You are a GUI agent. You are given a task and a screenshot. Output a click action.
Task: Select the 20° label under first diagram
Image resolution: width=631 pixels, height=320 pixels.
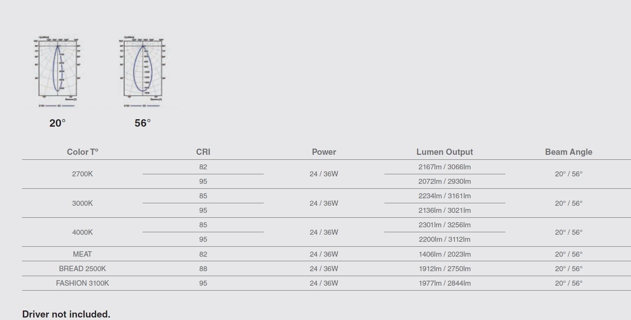(x=58, y=123)
